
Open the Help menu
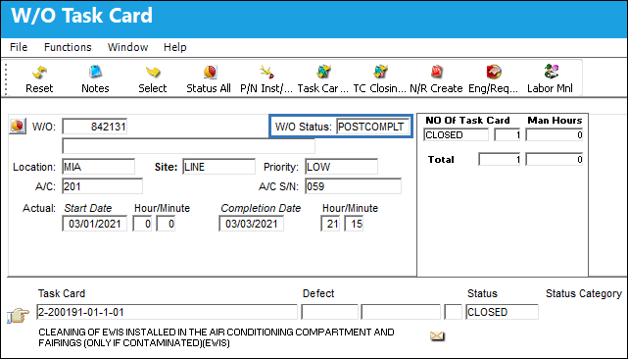click(x=174, y=47)
